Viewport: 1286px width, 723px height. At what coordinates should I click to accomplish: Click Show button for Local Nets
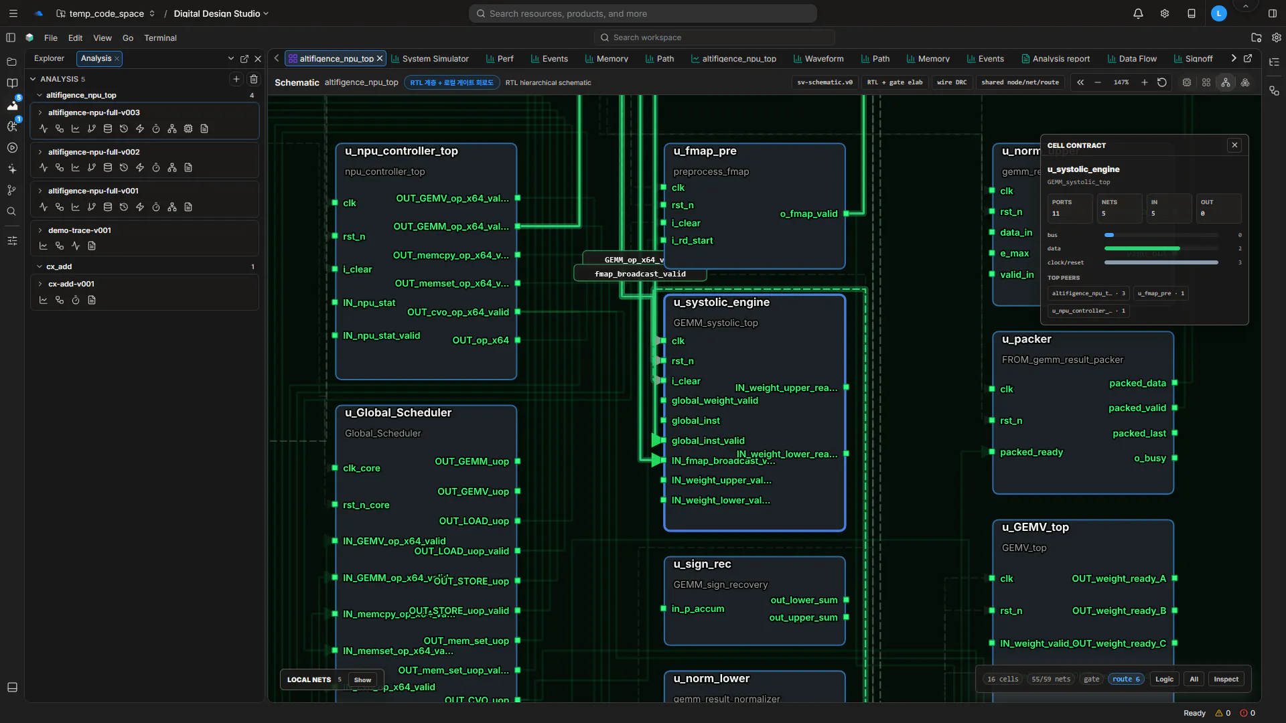click(x=362, y=680)
